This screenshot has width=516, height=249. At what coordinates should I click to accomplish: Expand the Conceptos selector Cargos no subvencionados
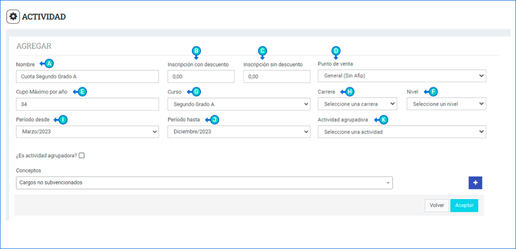pyautogui.click(x=204, y=182)
